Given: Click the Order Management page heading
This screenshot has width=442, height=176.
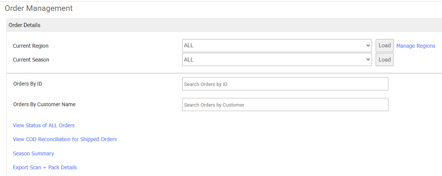Looking at the screenshot, I should (39, 8).
